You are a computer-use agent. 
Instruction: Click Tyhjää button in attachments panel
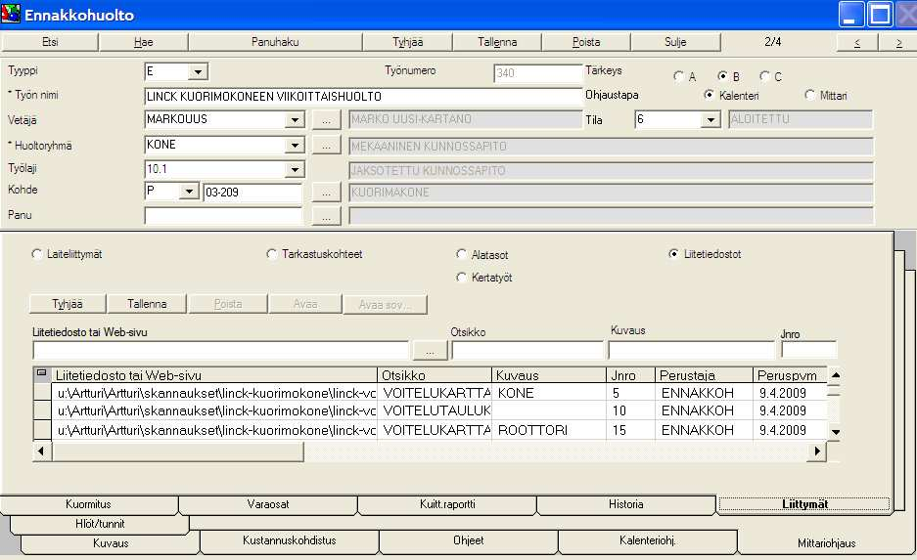pos(68,304)
